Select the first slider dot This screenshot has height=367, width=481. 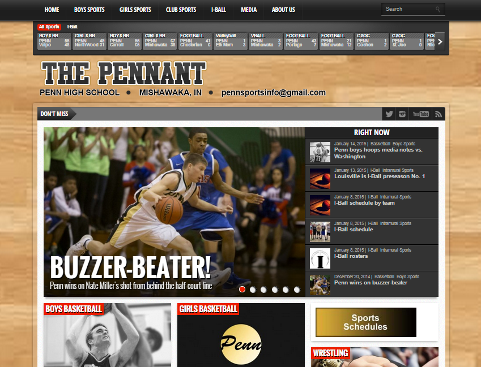coord(242,290)
